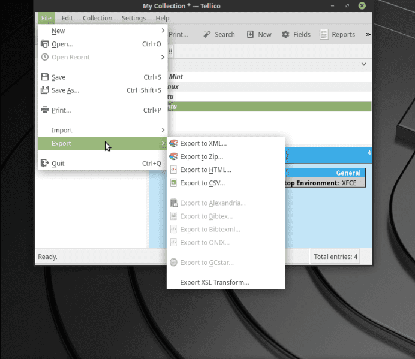Click the printer icon next to Print...

45,110
